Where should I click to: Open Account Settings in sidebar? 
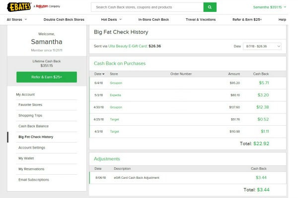(32, 148)
